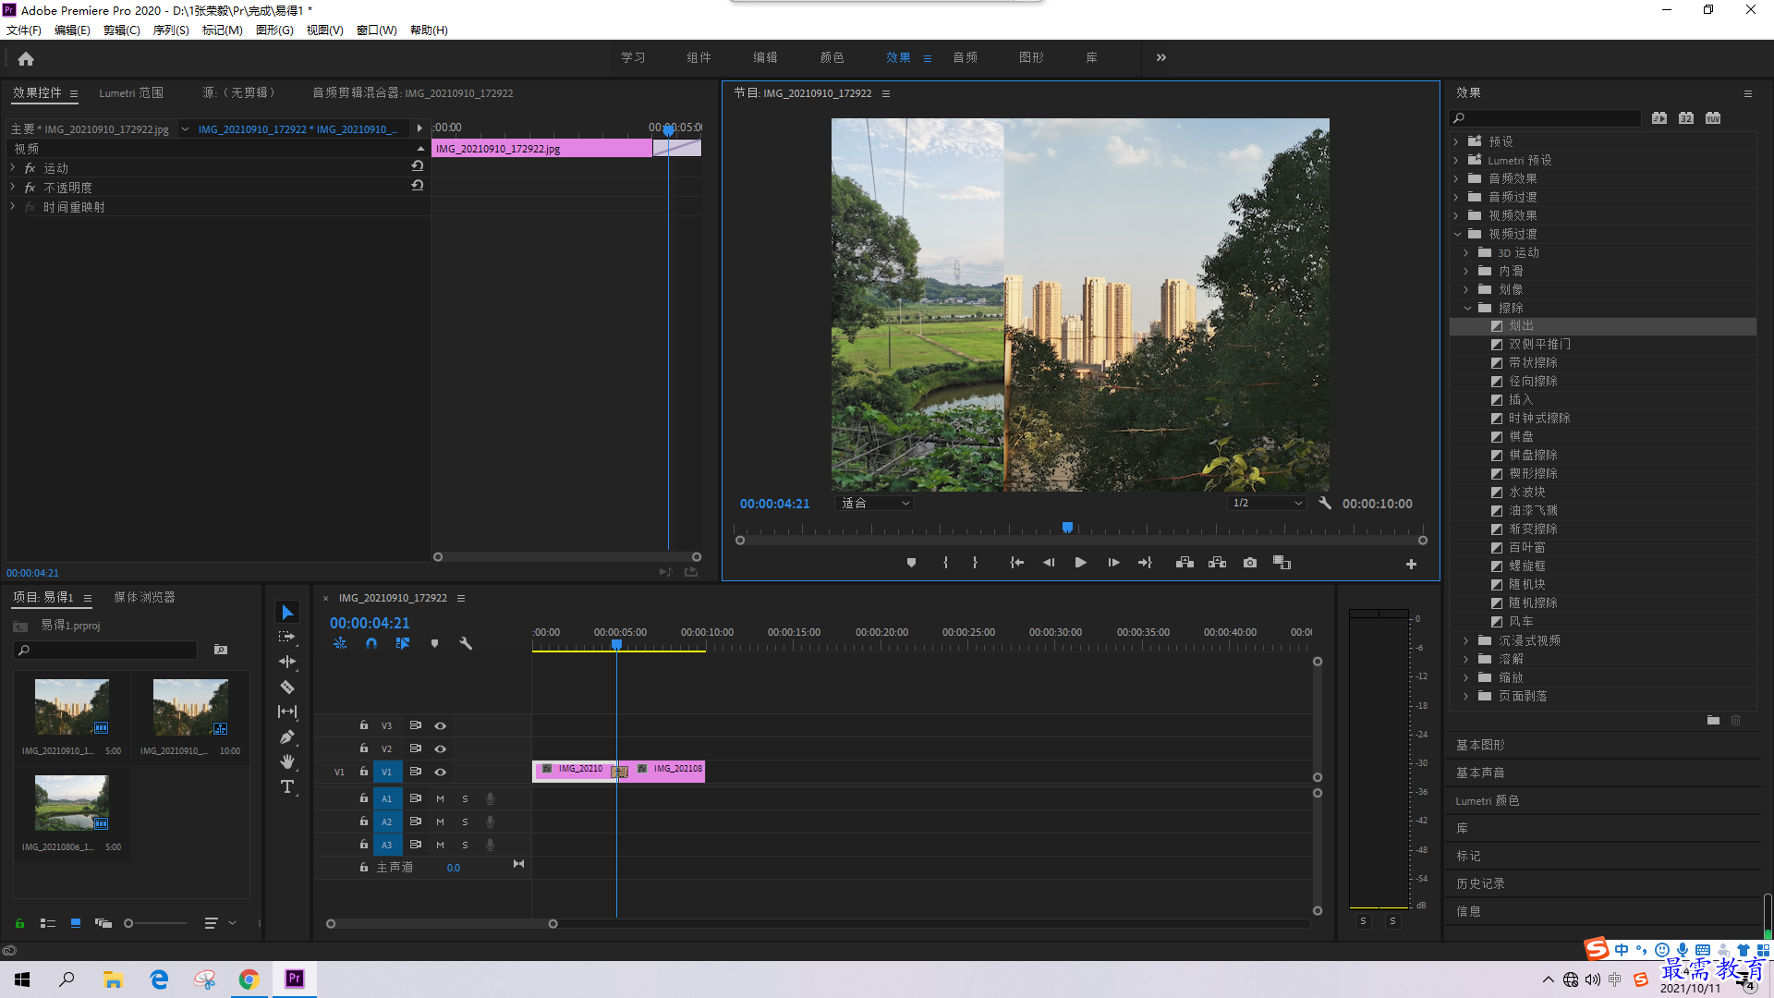Click Play in Program Monitor
Screen dimensions: 1774x998
1080,563
